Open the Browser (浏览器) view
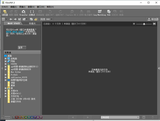The width and height of the screenshot is (160, 121). tap(5, 13)
